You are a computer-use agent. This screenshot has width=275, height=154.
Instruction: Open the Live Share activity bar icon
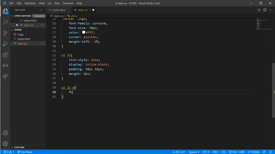[x=5, y=76]
